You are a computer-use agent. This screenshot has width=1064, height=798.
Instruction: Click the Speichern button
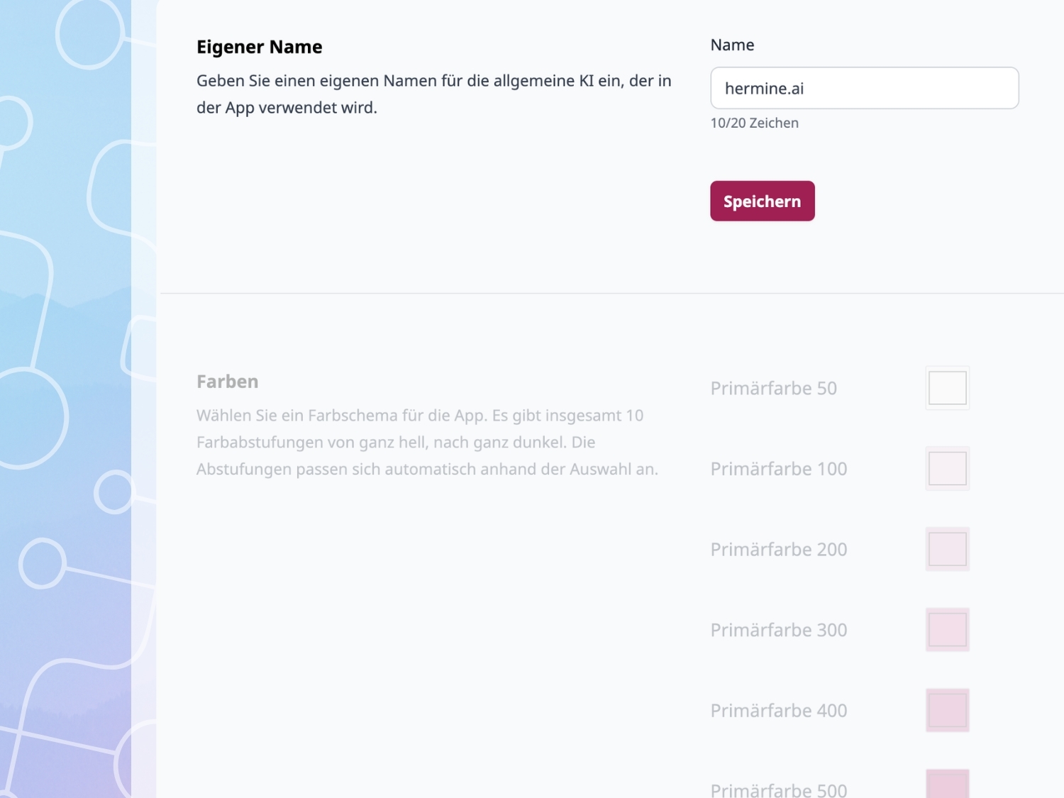pyautogui.click(x=762, y=201)
